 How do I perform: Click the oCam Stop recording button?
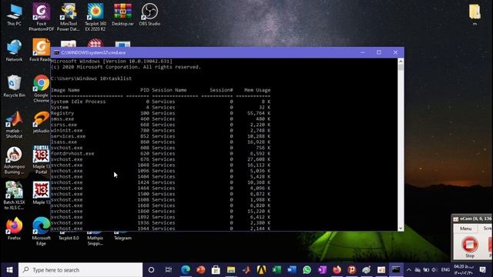coord(470,246)
